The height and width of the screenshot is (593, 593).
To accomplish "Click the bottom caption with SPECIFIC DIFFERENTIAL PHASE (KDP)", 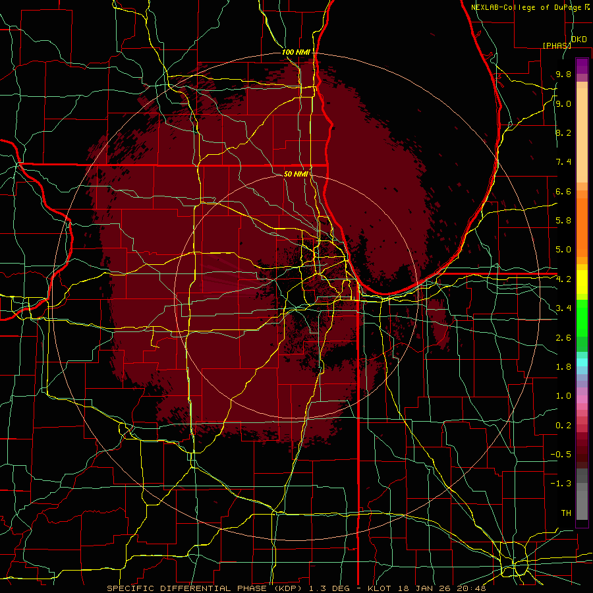I will (x=296, y=588).
